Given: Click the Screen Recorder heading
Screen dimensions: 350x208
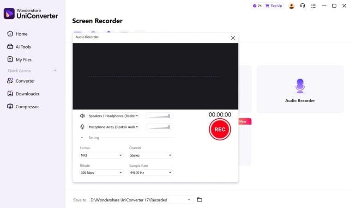Looking at the screenshot, I should point(97,21).
